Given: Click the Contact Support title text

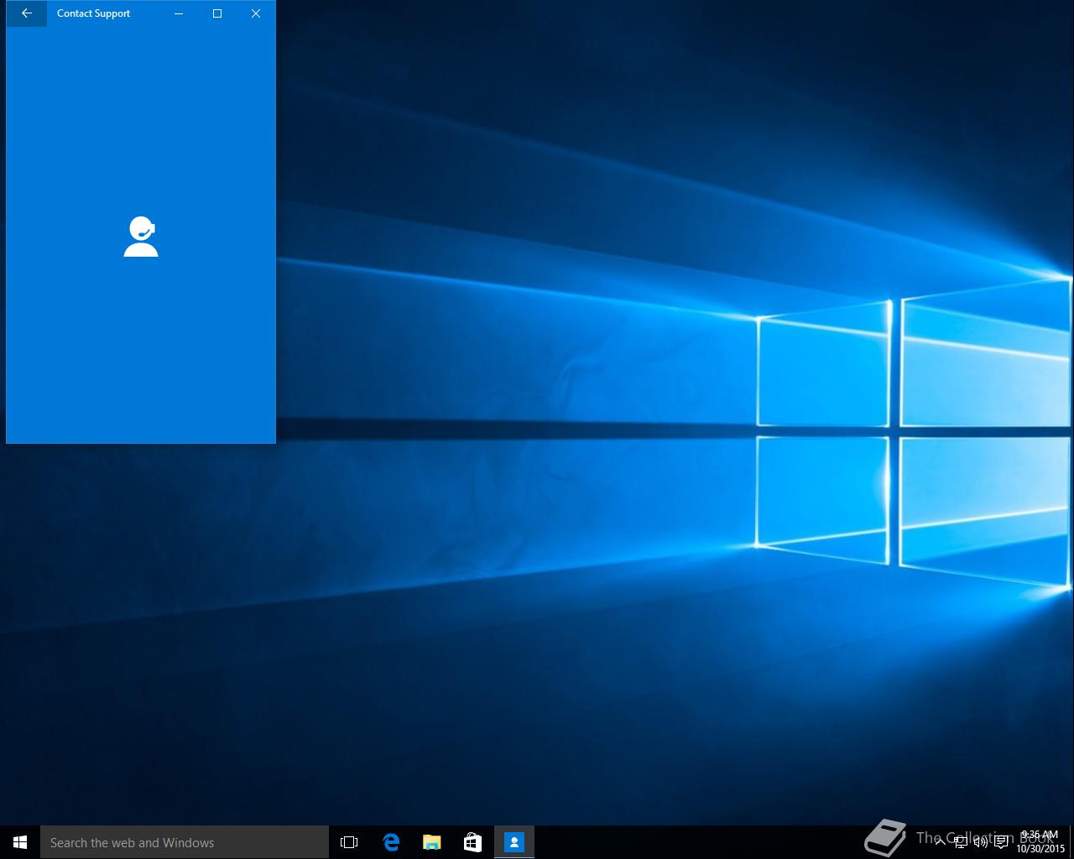Looking at the screenshot, I should click(94, 13).
